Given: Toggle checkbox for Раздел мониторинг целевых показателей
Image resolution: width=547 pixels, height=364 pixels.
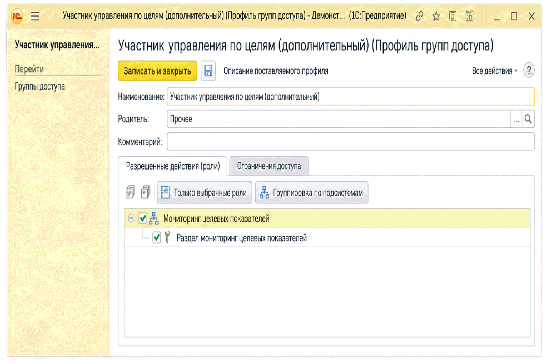Looking at the screenshot, I should (x=157, y=238).
